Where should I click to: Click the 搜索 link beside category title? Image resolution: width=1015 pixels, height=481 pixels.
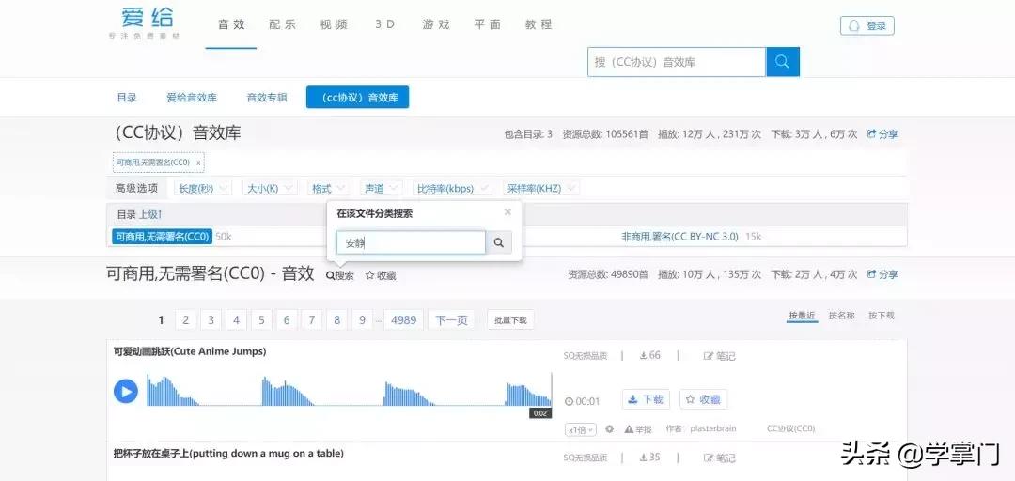(x=340, y=275)
